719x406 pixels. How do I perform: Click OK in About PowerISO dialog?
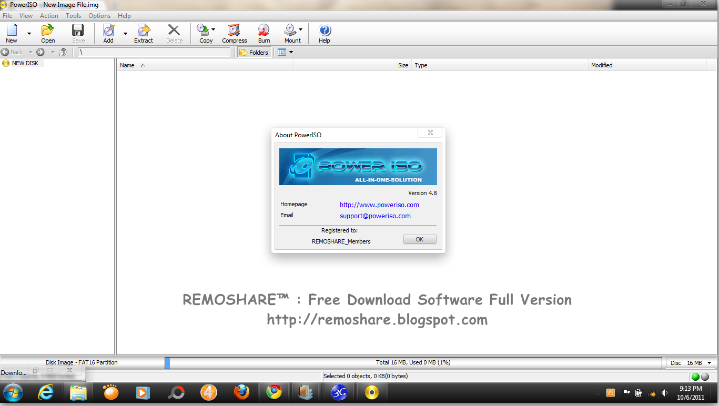coord(420,239)
